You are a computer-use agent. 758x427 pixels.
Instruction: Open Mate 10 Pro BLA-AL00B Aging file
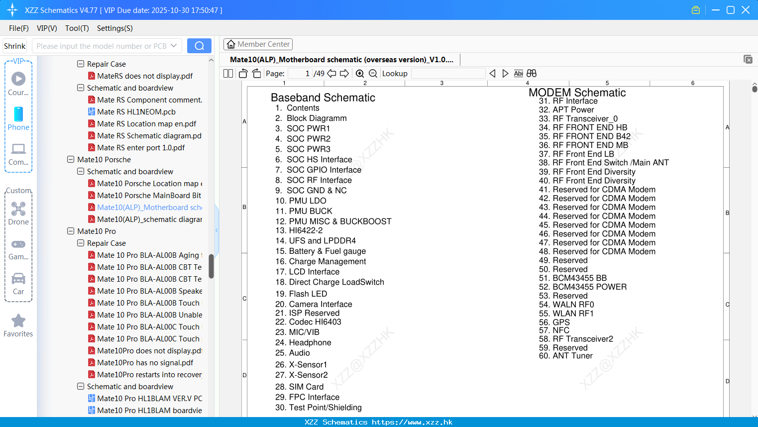[x=145, y=255]
